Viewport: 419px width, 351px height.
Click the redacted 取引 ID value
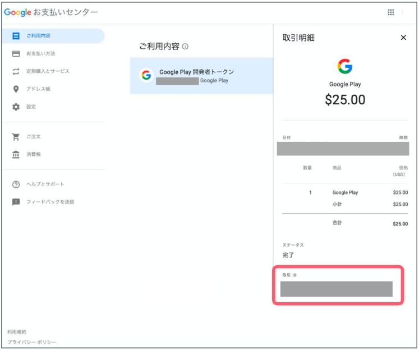coord(337,289)
